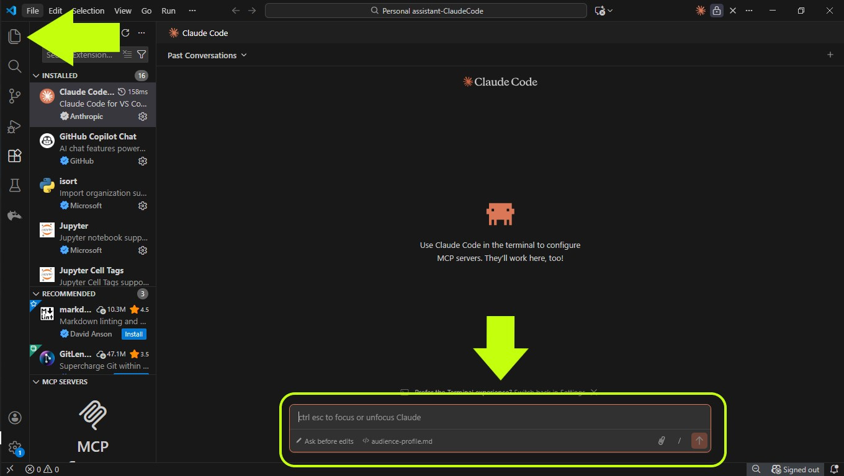
Task: Select the GitHub Copilot Chat extension
Action: coord(93,149)
